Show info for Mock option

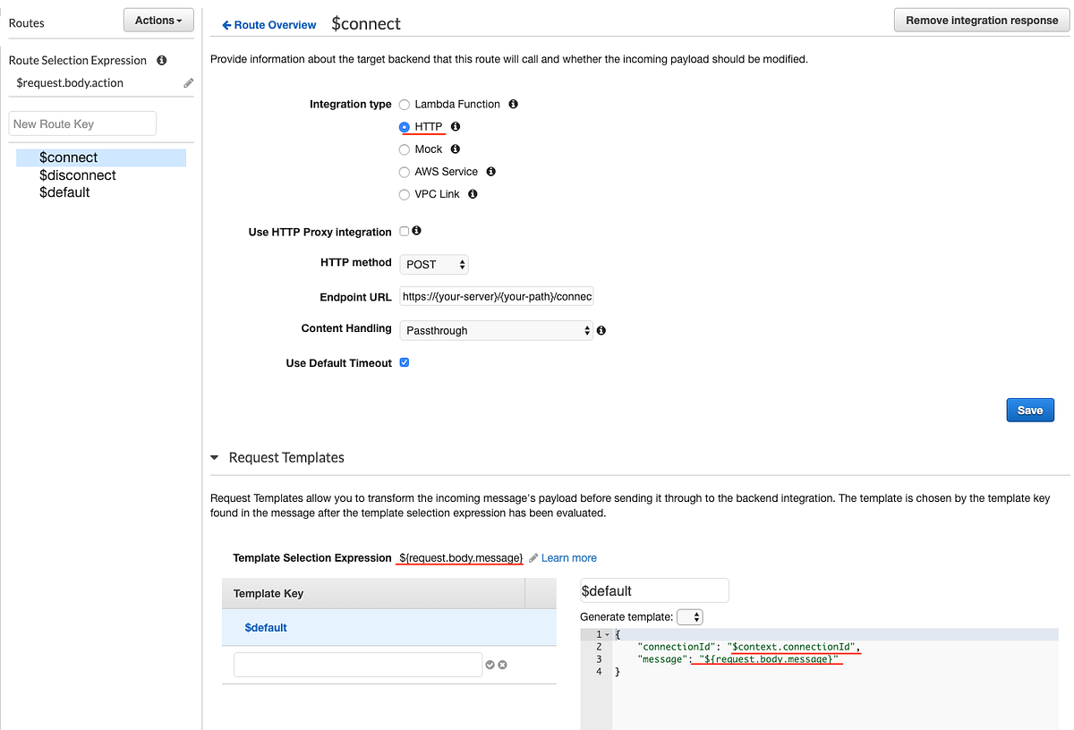456,149
